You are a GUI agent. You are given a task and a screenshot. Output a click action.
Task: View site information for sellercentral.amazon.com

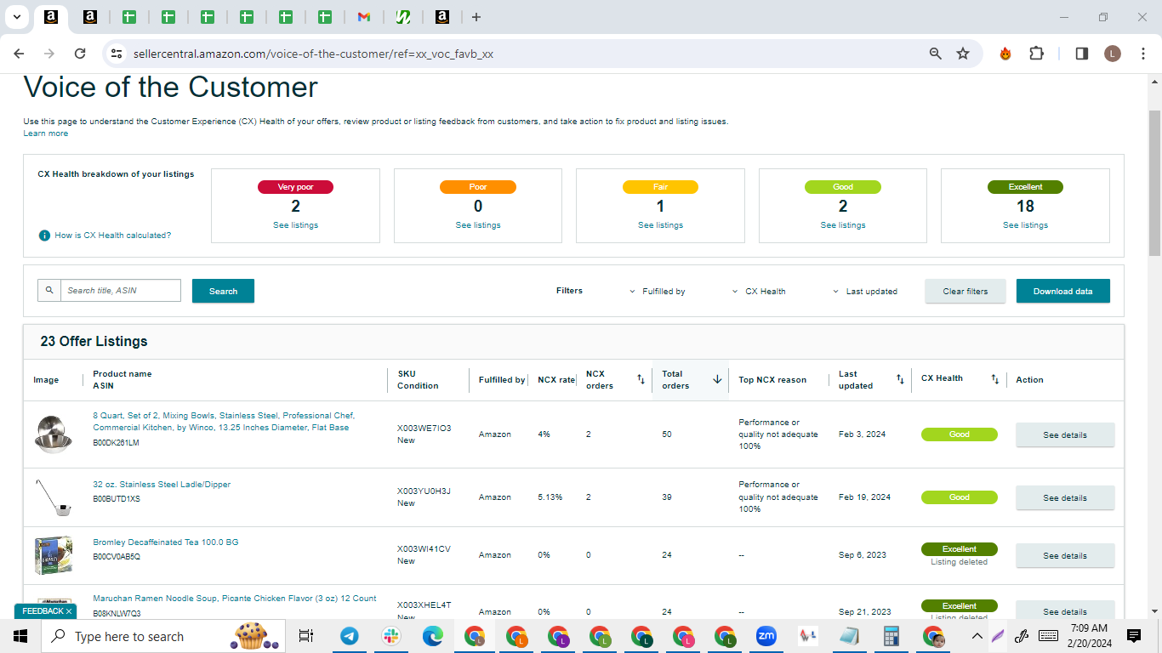click(117, 54)
